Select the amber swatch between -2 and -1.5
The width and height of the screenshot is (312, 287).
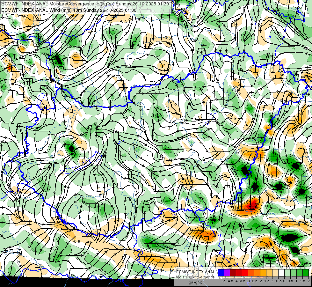[x=263, y=273]
